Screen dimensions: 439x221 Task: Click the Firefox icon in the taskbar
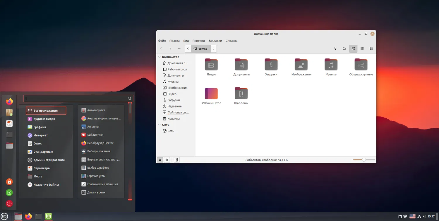(28, 216)
